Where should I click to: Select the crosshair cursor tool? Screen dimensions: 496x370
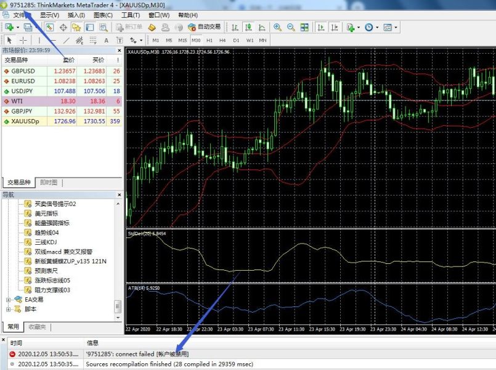(x=23, y=40)
